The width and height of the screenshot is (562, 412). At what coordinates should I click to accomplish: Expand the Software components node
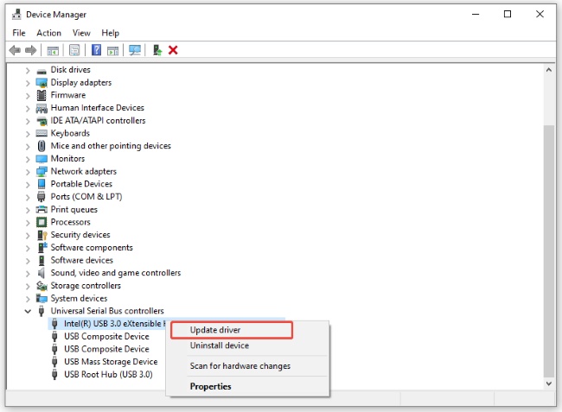(28, 248)
